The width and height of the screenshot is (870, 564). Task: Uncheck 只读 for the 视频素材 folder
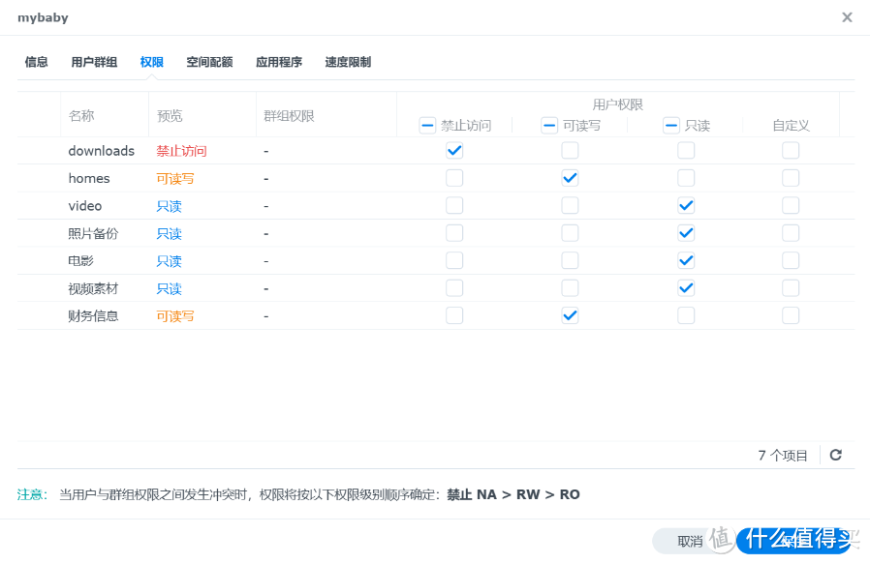pos(686,288)
